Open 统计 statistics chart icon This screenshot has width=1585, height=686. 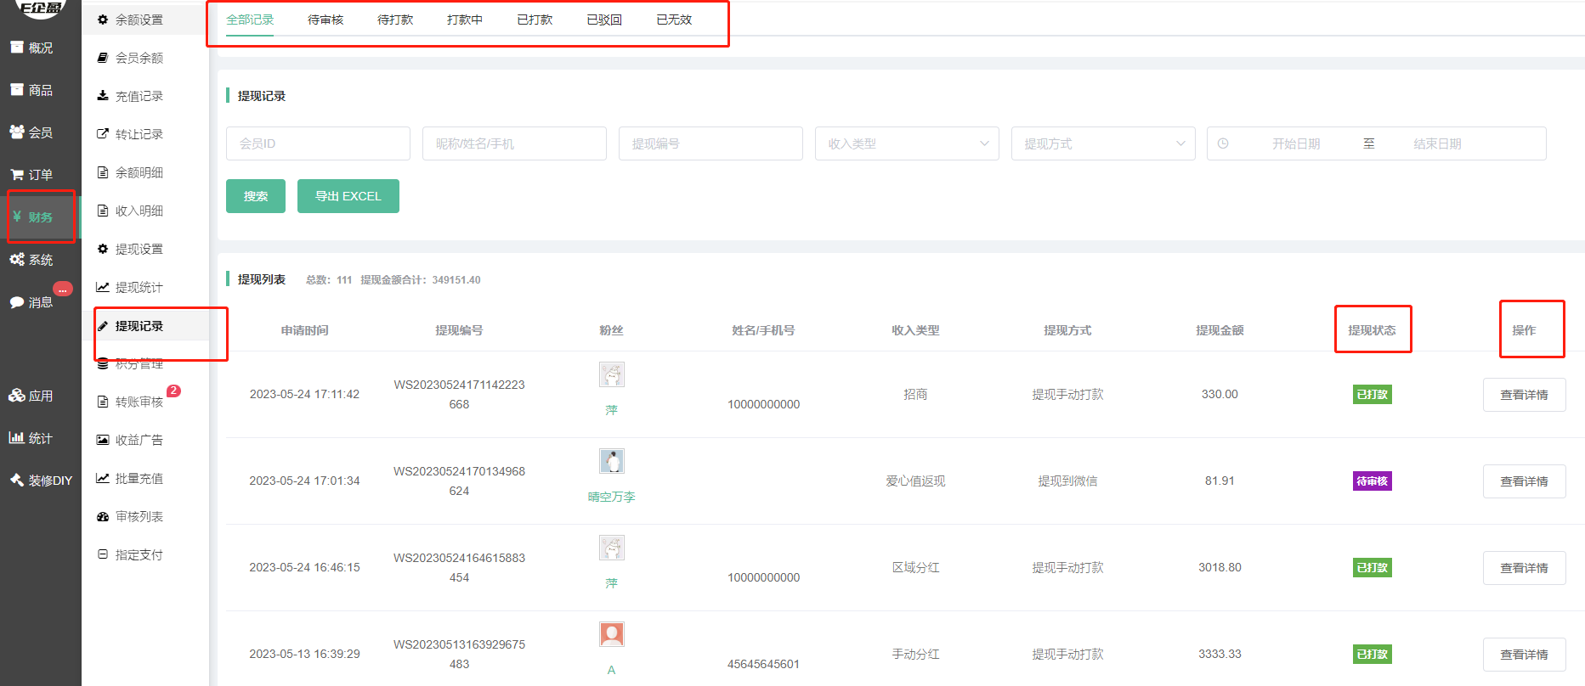click(16, 438)
